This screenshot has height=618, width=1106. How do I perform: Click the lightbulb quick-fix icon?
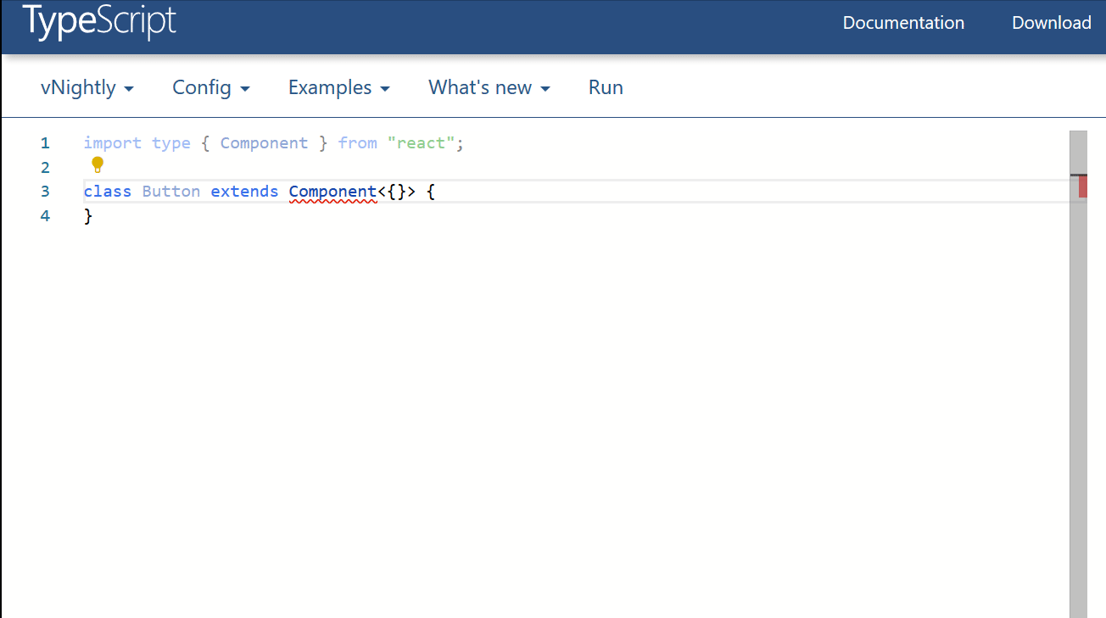click(x=98, y=164)
